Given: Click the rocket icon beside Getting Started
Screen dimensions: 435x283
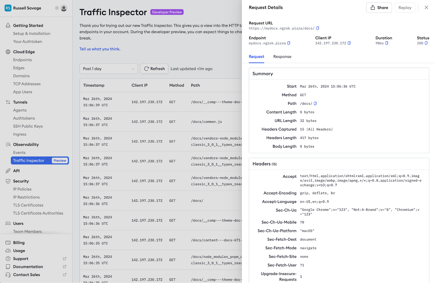Looking at the screenshot, I should (8, 25).
